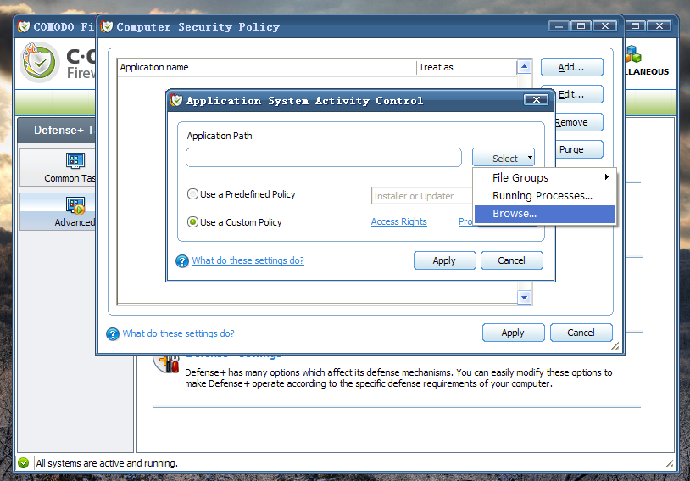
Task: Click the COMODO Firewall shield logo
Action: [x=40, y=62]
